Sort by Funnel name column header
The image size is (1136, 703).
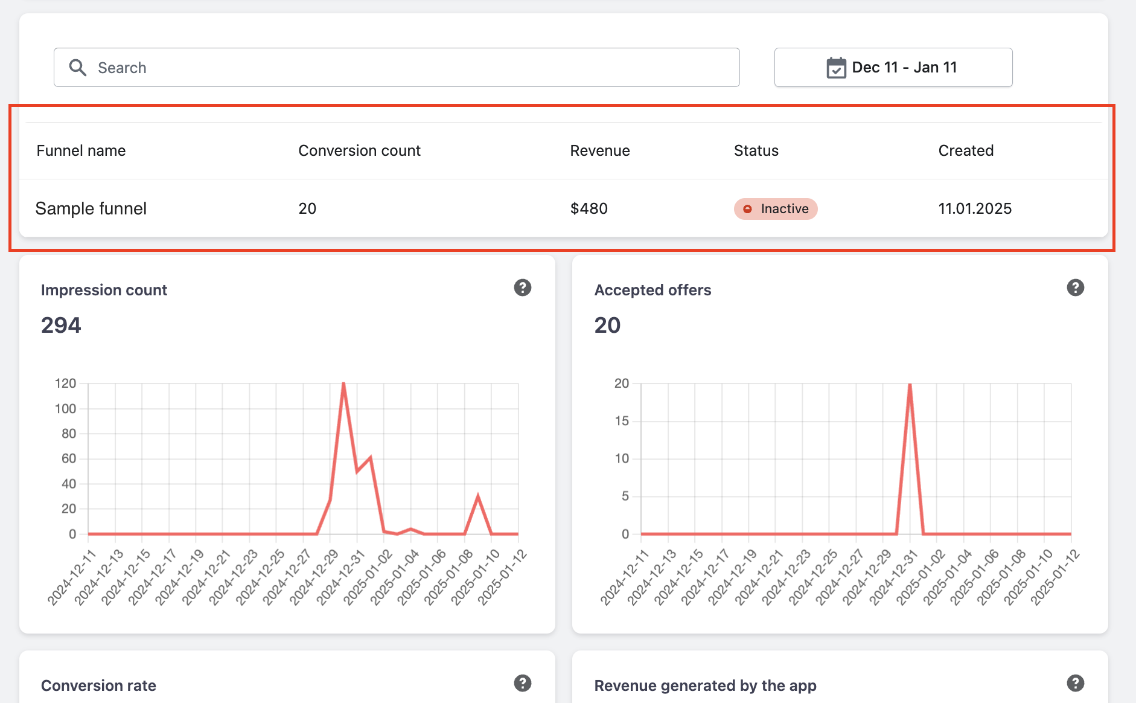[x=81, y=151]
